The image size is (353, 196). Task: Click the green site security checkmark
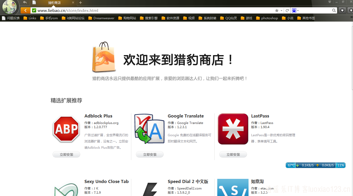pyautogui.click(x=34, y=10)
